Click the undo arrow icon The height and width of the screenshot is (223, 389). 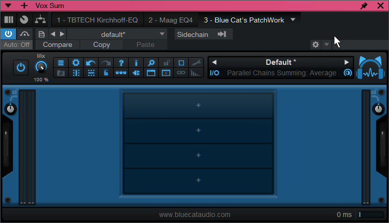91,63
